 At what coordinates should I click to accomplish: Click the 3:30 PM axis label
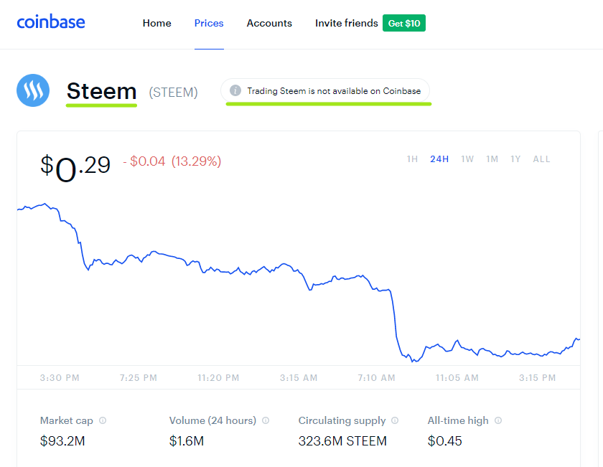click(60, 378)
